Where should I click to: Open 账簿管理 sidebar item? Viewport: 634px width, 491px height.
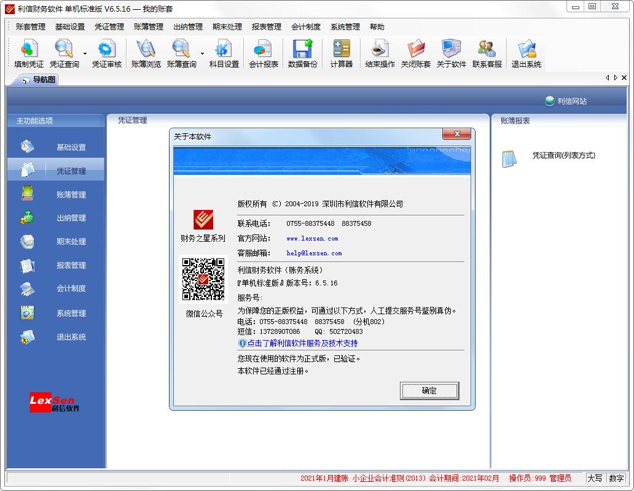tap(56, 194)
